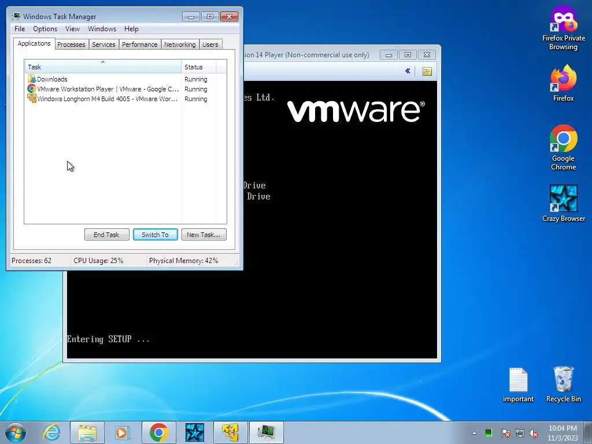Open the File menu in Task Manager

tap(20, 29)
